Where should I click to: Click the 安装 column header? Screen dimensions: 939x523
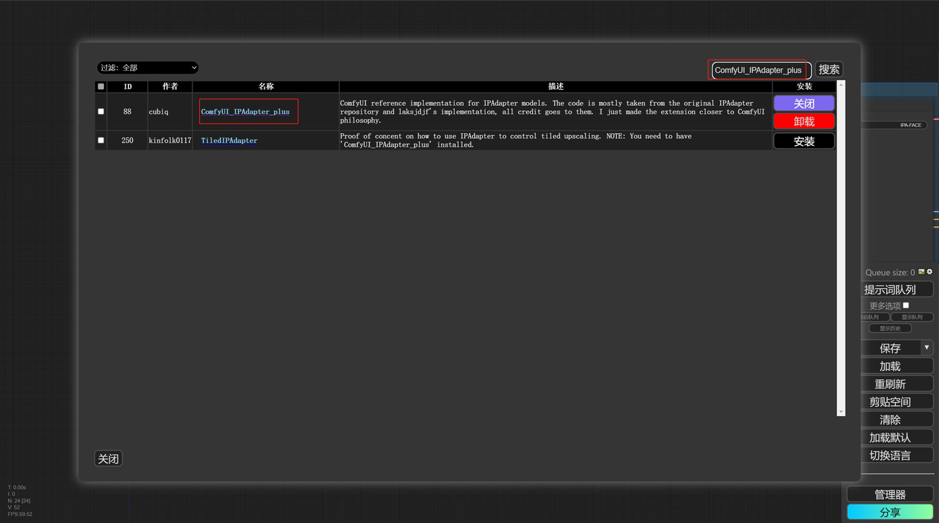[804, 86]
